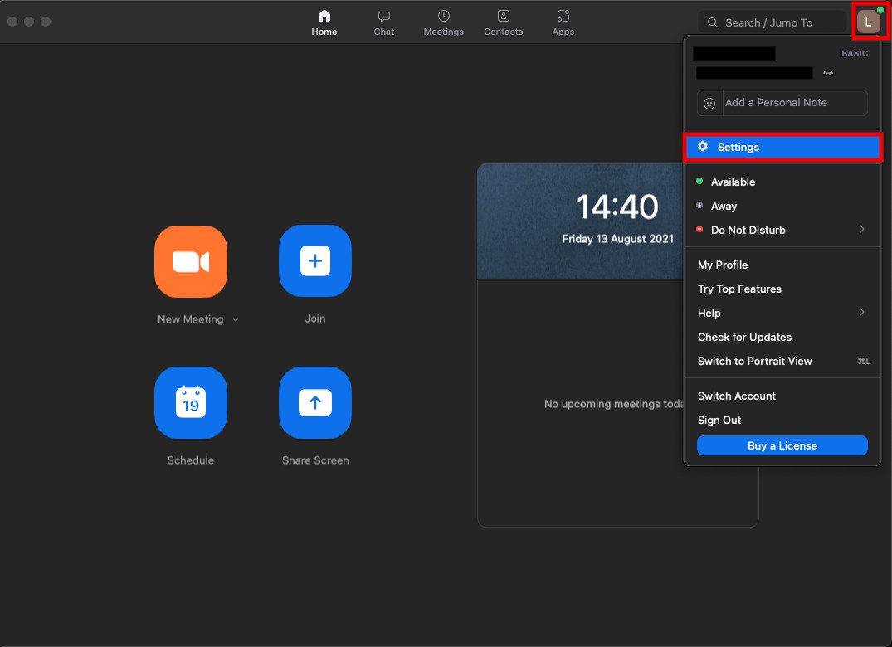Open the New Meeting options dropdown
The image size is (892, 647).
click(x=237, y=319)
